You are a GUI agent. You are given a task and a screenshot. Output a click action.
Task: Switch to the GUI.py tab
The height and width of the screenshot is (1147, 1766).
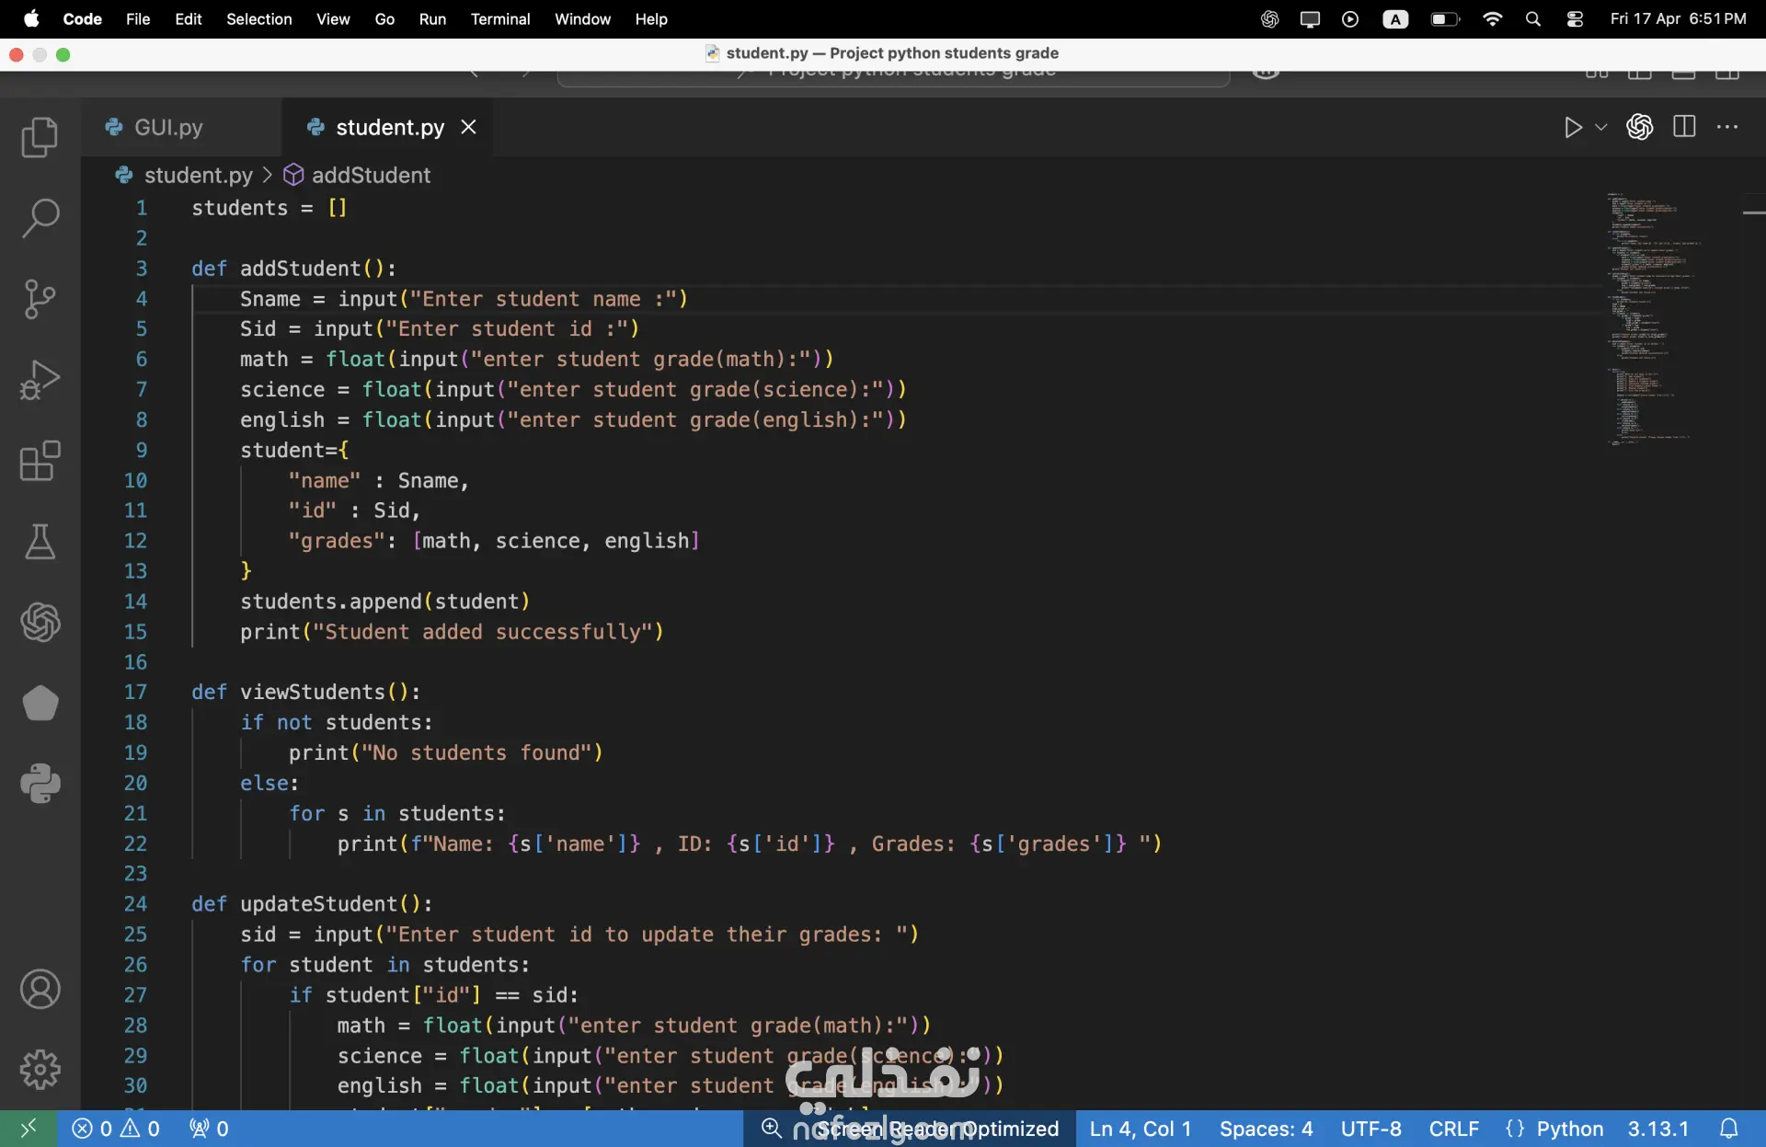coord(168,127)
